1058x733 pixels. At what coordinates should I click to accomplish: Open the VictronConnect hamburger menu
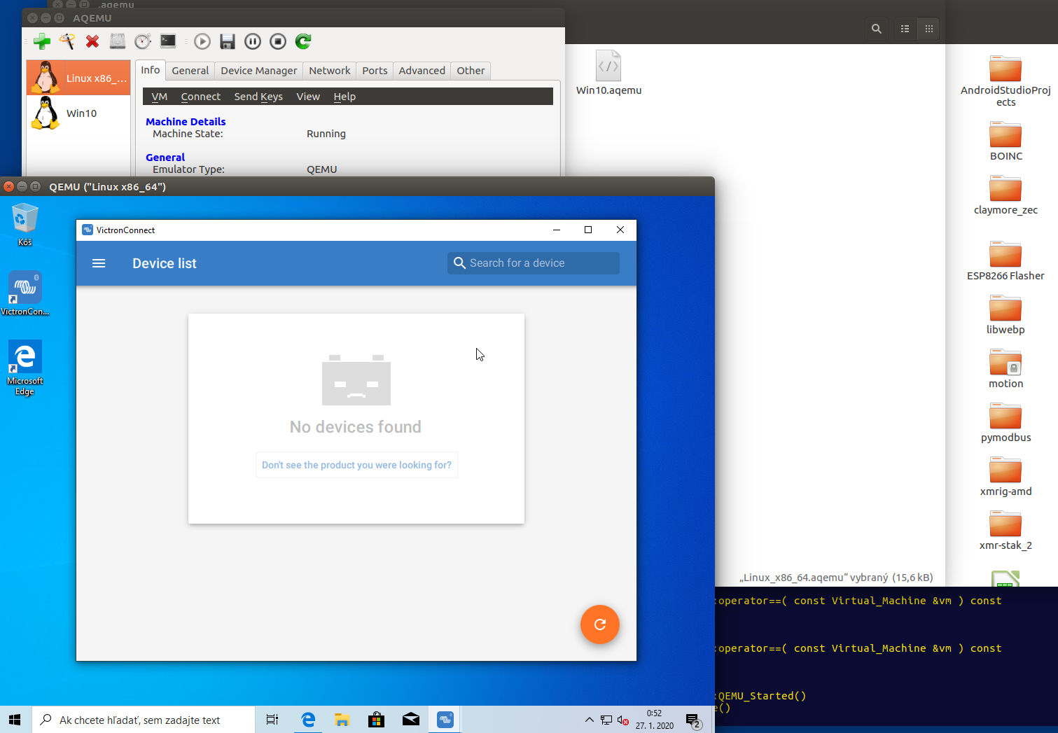[99, 263]
